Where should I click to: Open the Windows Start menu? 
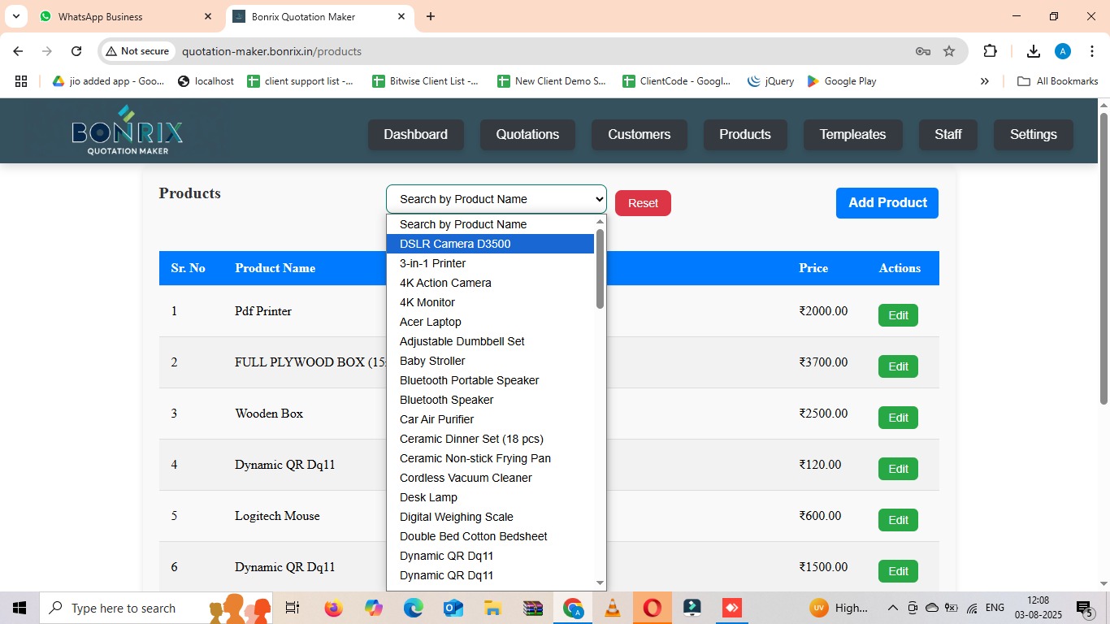point(19,608)
